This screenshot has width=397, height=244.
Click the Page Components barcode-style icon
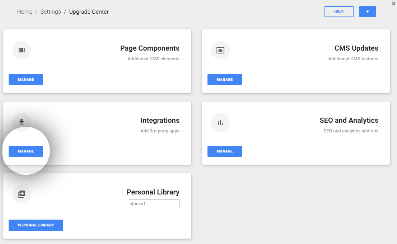[x=22, y=50]
